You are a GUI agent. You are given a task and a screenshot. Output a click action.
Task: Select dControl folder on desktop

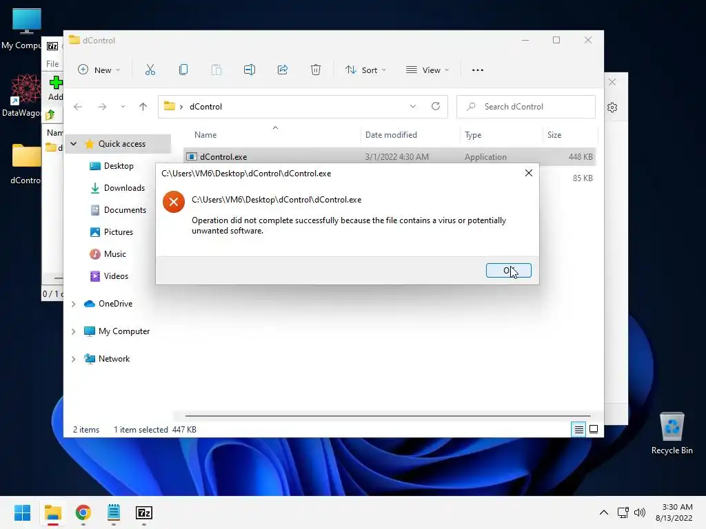25,164
